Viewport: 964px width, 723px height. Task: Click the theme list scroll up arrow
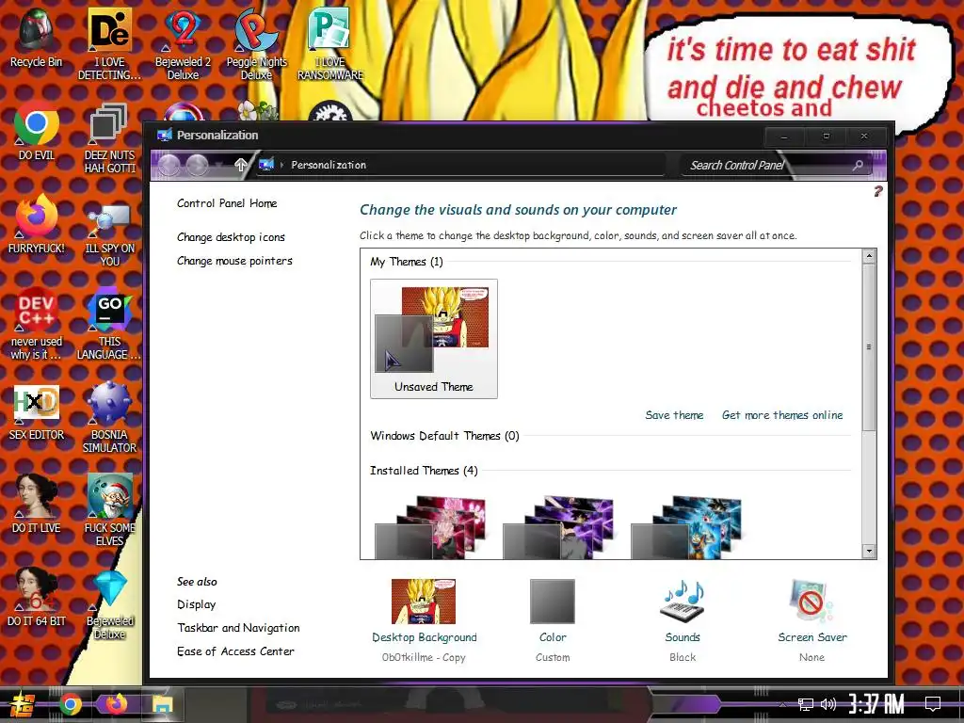pos(869,256)
